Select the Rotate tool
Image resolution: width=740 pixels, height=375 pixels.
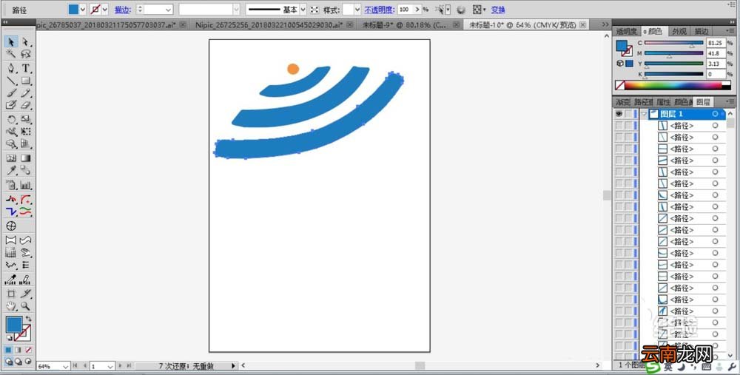tap(11, 119)
